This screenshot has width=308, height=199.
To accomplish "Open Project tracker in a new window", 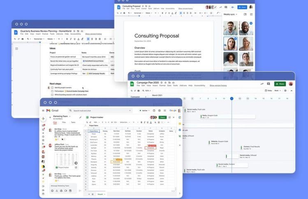I will point(173,117).
